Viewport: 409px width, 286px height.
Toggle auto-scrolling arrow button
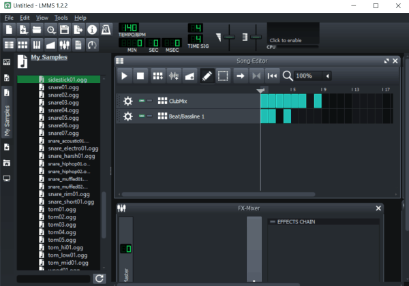pos(241,76)
